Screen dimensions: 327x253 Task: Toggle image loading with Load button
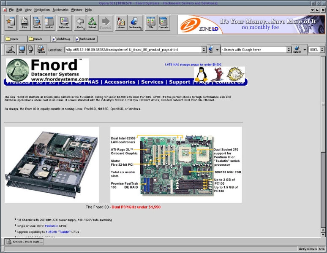click(22, 50)
